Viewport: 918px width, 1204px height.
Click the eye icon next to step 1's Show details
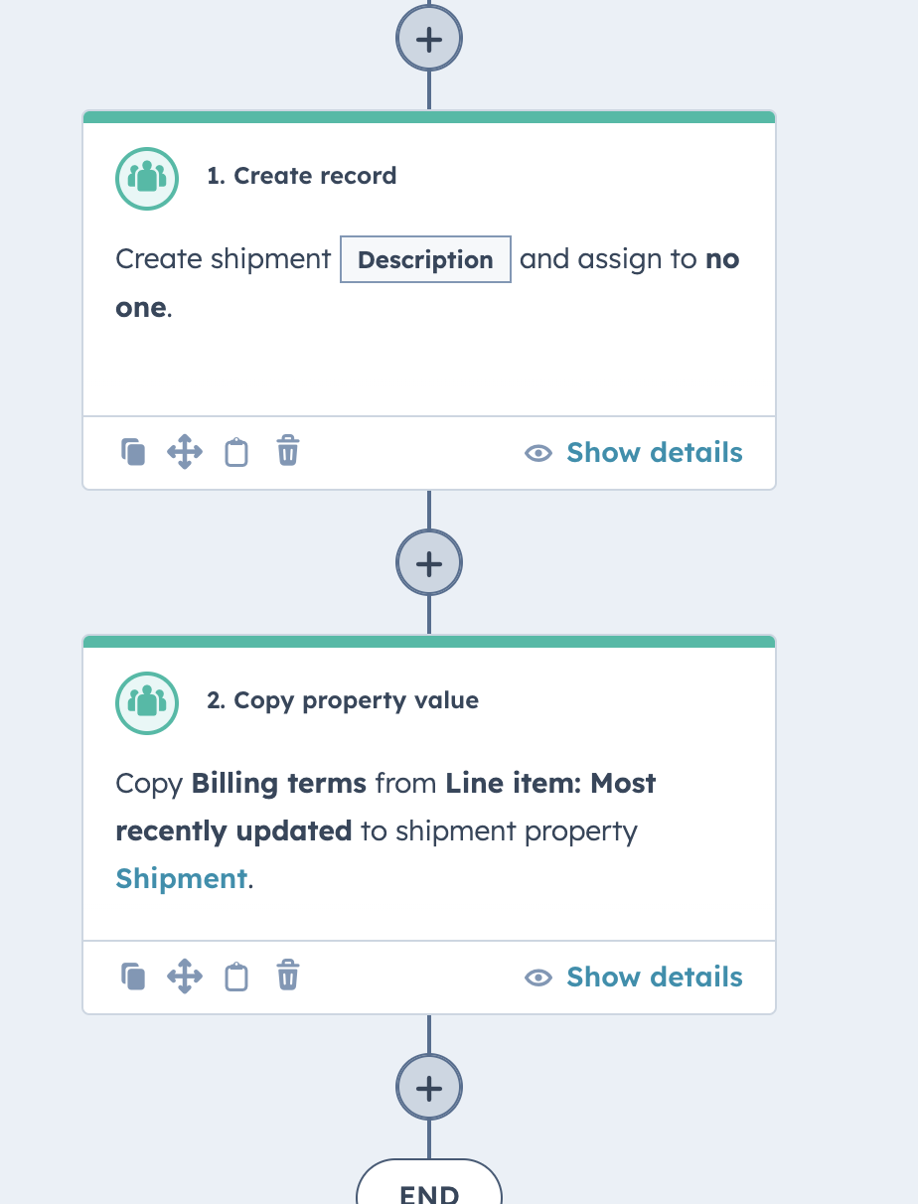click(x=537, y=452)
